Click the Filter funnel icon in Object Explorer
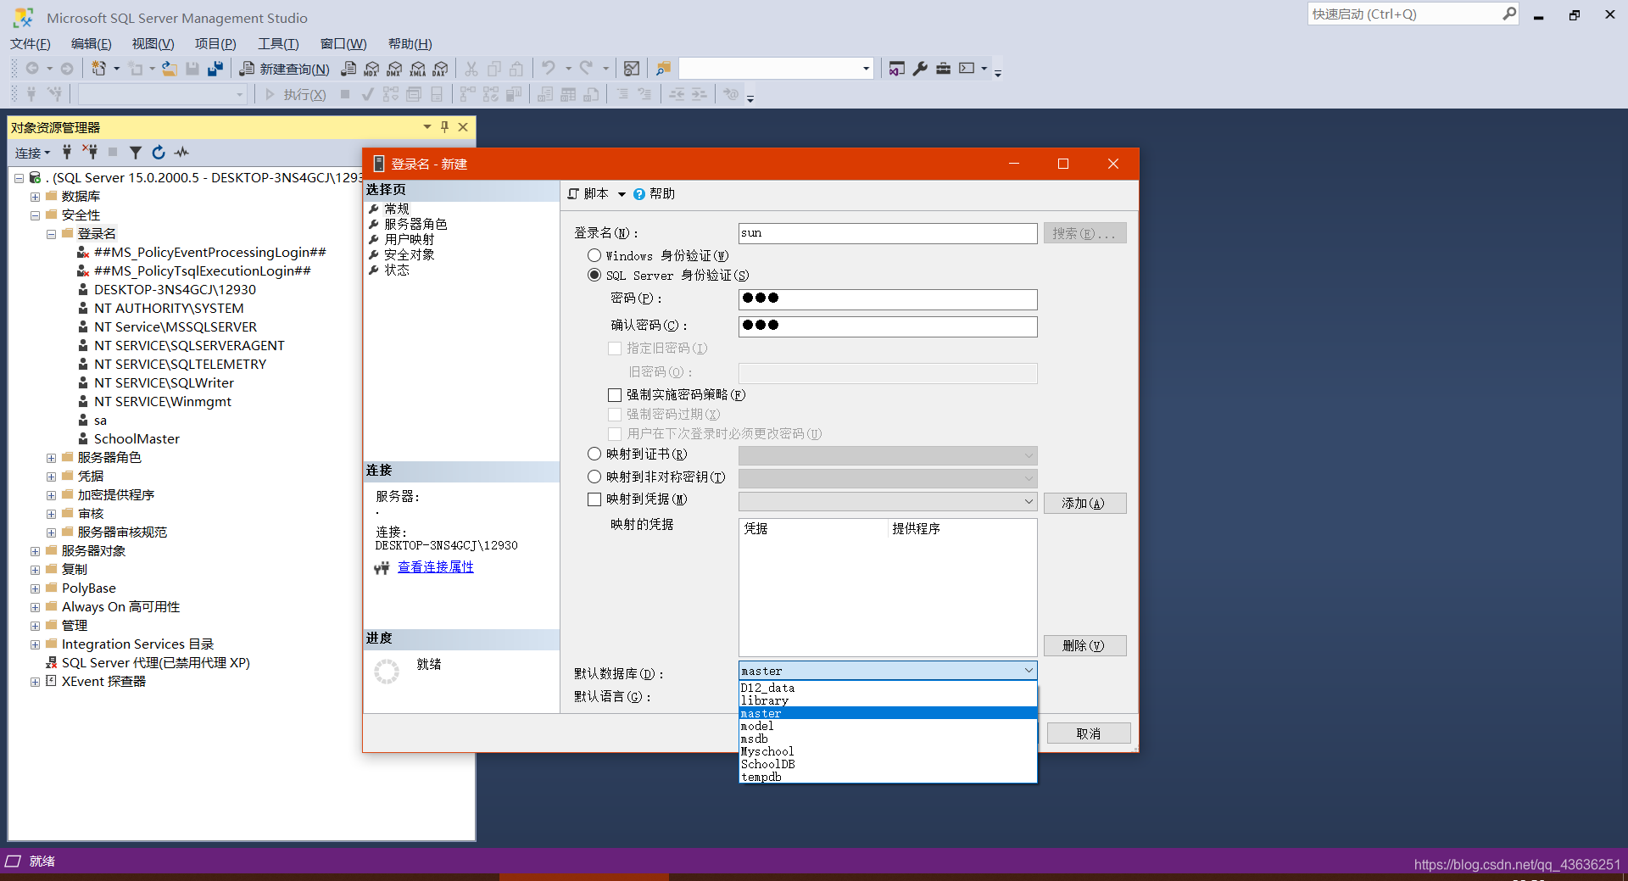Viewport: 1628px width, 881px height. [x=135, y=153]
